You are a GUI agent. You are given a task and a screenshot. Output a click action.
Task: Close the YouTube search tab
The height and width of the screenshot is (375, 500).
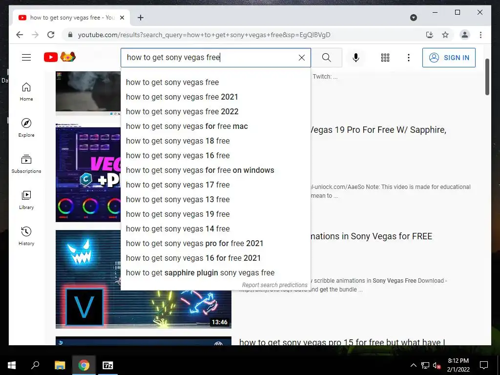tap(122, 18)
